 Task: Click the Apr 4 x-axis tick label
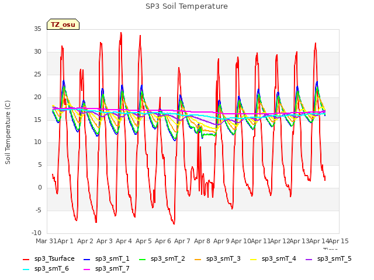click(x=124, y=241)
